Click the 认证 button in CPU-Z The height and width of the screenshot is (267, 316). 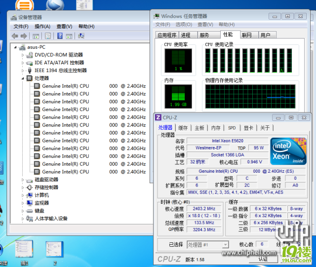(x=263, y=259)
